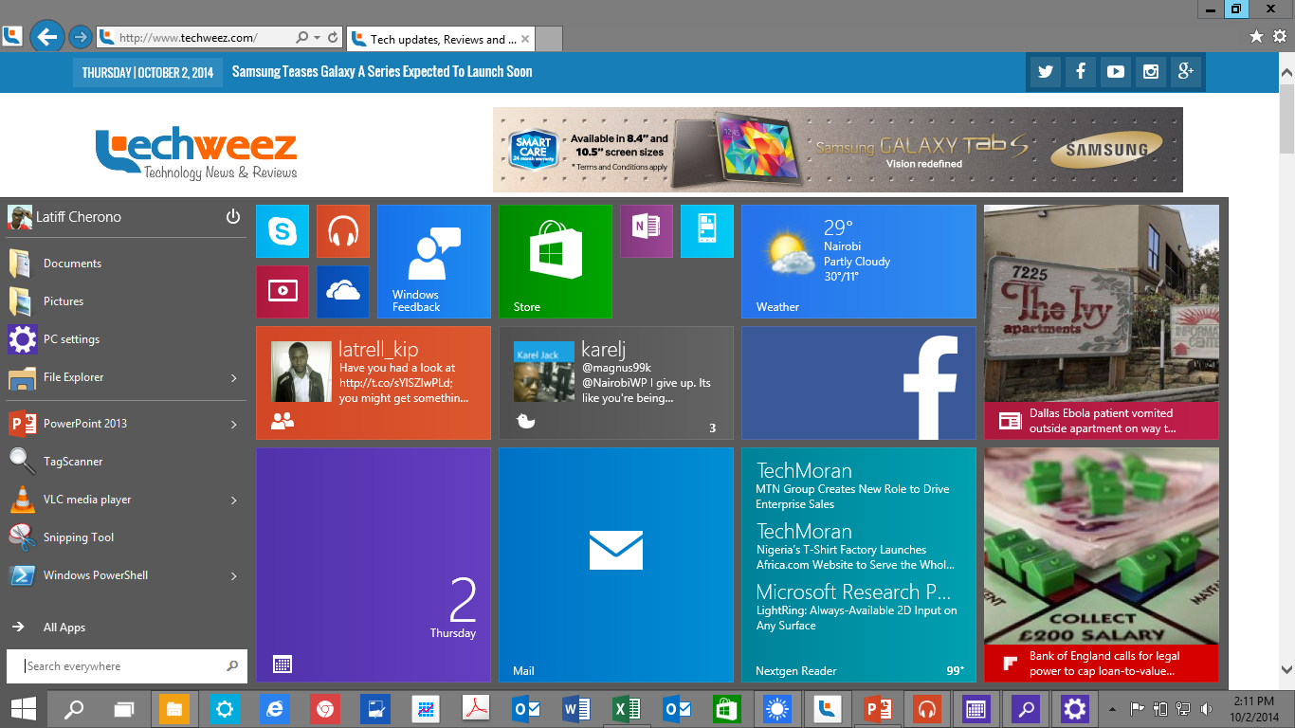Screen dimensions: 1295x728
Task: Open PC settings in Start menu list
Action: click(x=126, y=339)
